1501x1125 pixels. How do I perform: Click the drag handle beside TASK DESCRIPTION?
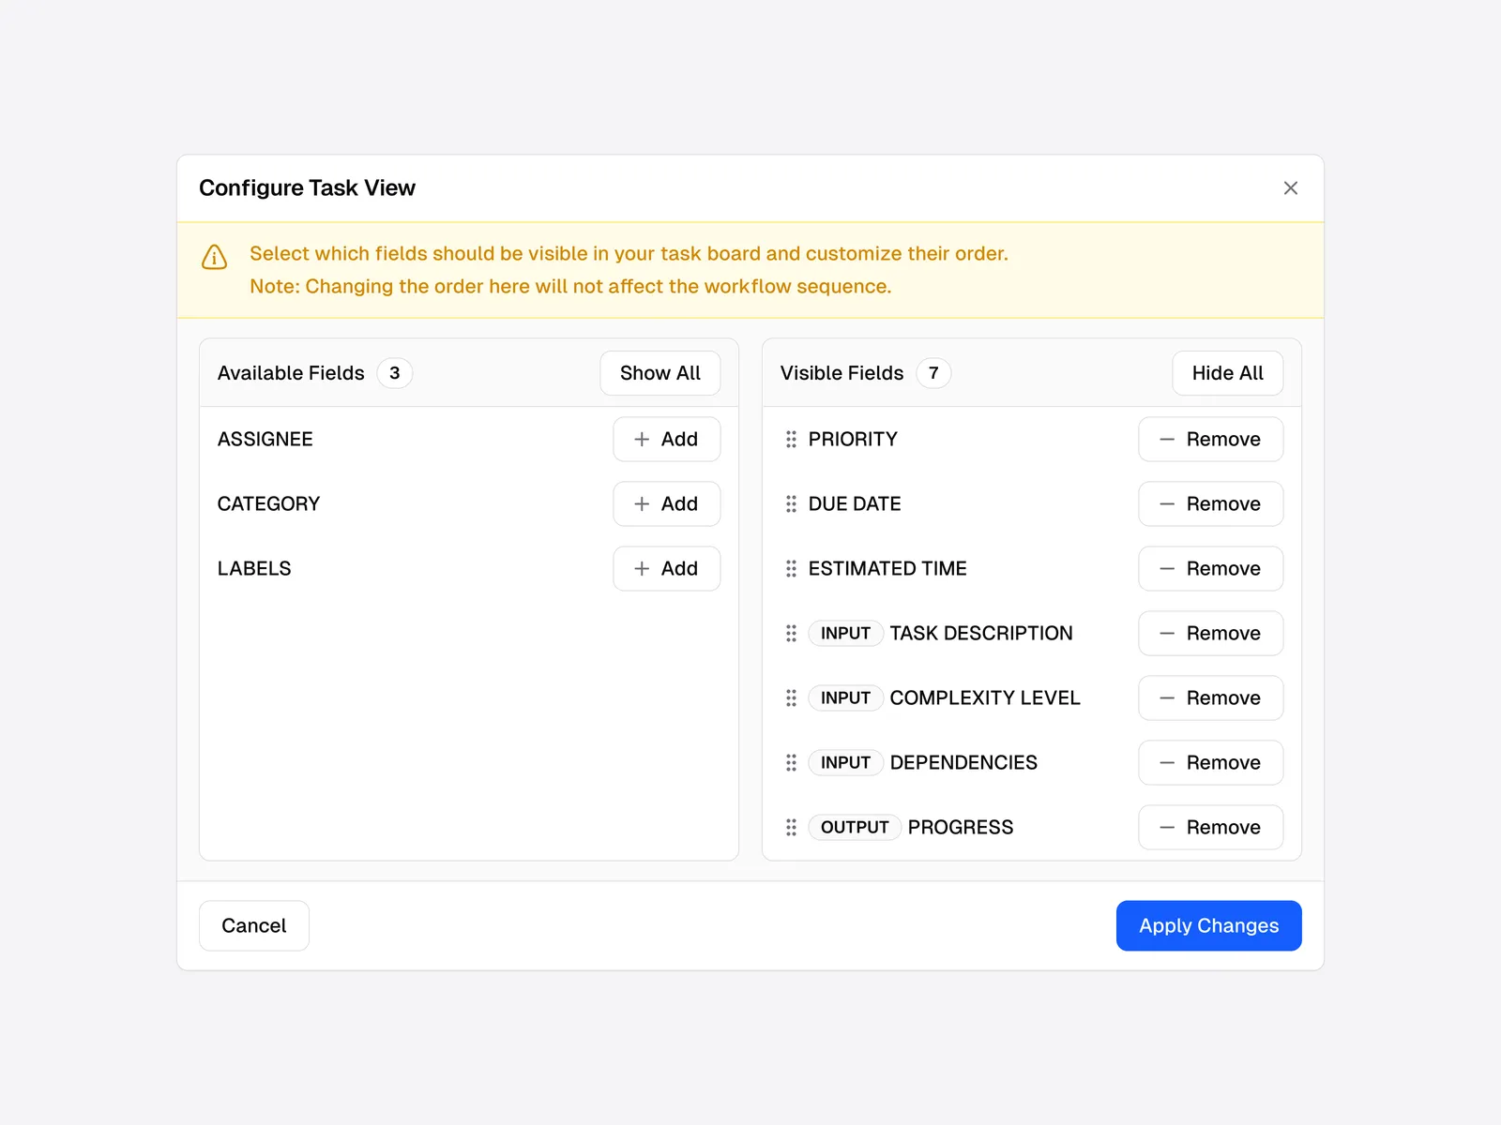pyautogui.click(x=791, y=633)
